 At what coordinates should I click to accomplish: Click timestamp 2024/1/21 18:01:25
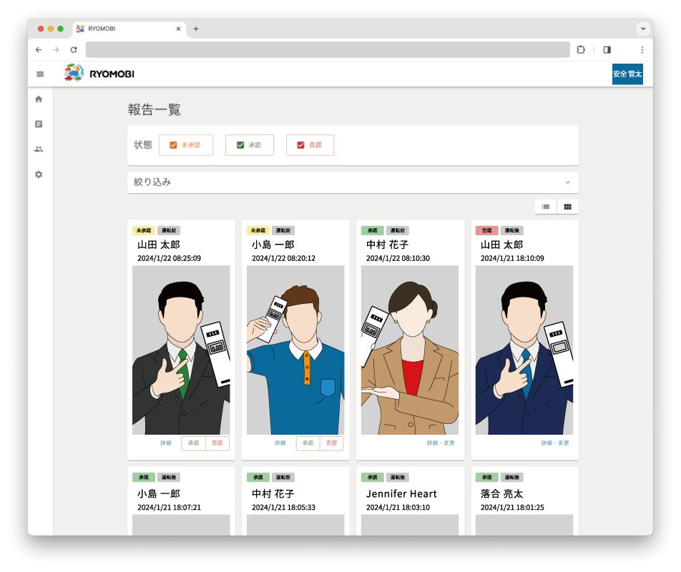tap(512, 508)
